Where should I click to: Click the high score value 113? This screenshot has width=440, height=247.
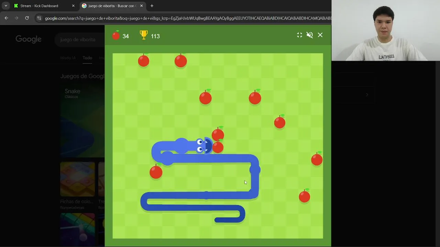click(x=155, y=36)
